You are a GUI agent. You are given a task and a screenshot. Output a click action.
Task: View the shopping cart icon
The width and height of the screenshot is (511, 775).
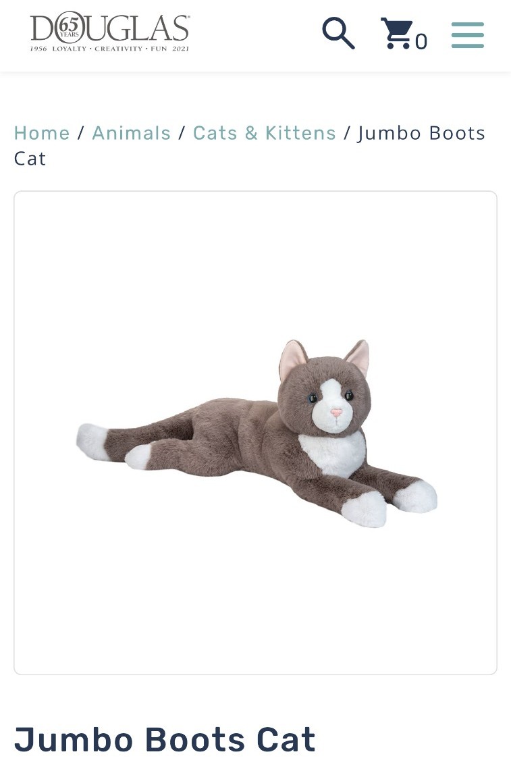tap(397, 33)
